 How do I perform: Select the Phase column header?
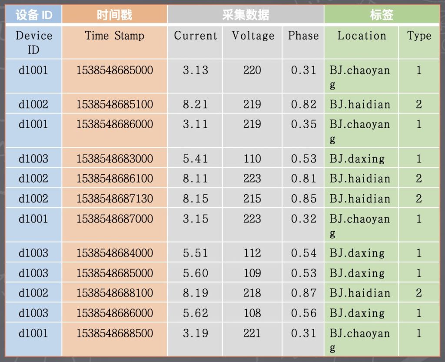coord(303,36)
